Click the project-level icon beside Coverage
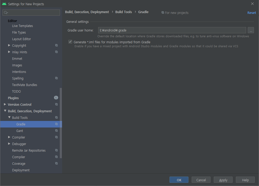 tap(57, 163)
